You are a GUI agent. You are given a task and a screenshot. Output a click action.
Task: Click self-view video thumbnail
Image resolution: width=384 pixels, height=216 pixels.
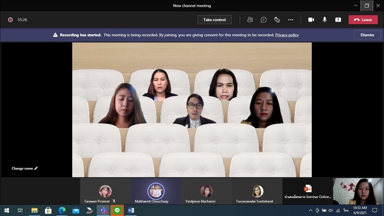(x=358, y=191)
